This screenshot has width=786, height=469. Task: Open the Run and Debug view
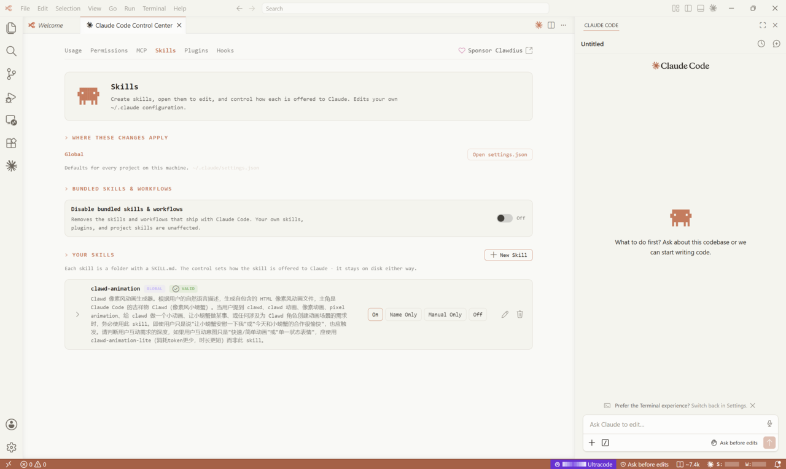click(x=11, y=97)
